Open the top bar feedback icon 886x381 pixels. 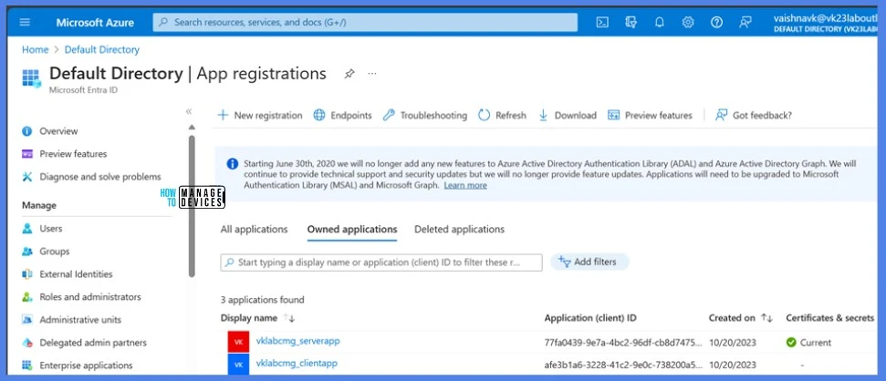pos(745,23)
